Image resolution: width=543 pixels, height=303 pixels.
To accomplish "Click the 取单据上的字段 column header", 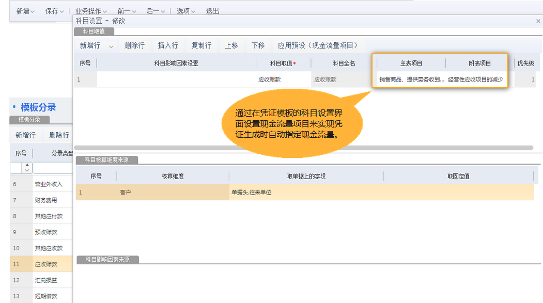I will pyautogui.click(x=306, y=177).
